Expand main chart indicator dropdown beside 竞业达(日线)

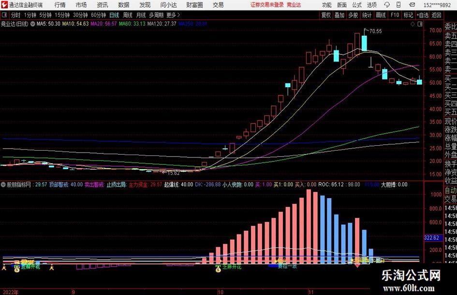[x=33, y=24]
